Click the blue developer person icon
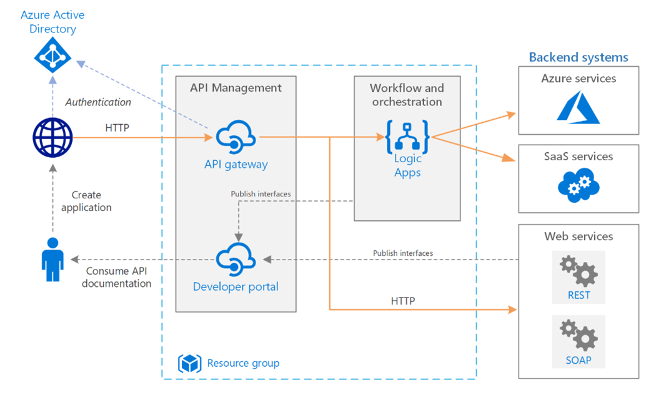Image resolution: width=656 pixels, height=393 pixels. coord(52,260)
